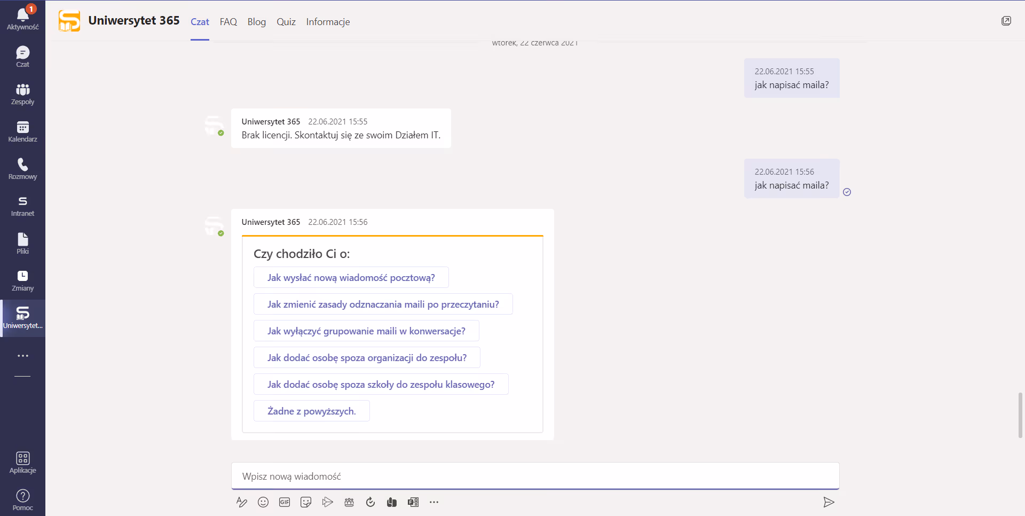Open the FAQ tab
The image size is (1025, 516).
pyautogui.click(x=228, y=22)
